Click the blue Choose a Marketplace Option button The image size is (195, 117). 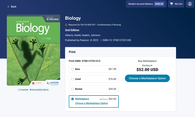click(x=147, y=78)
